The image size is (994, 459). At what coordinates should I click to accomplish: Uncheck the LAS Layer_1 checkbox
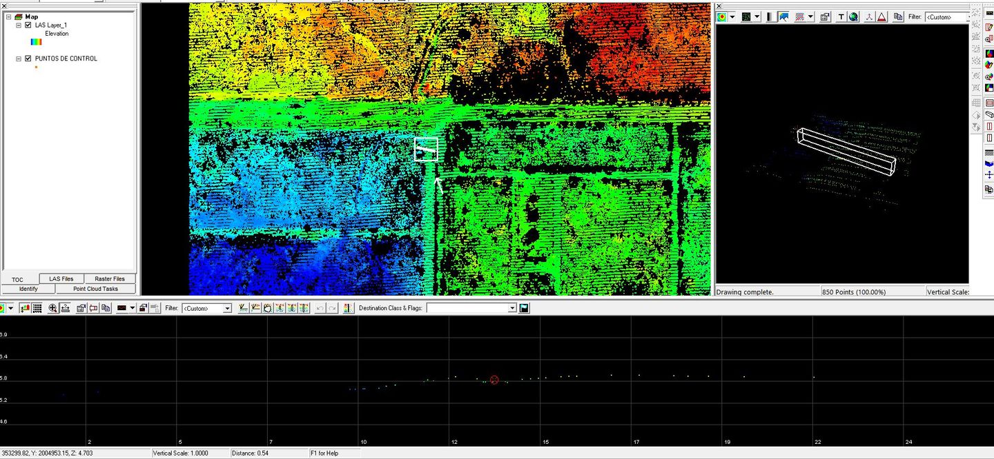click(28, 25)
